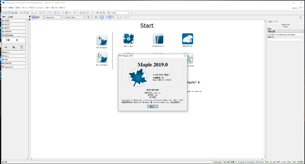This screenshot has width=305, height=164.
Task: Toggle hidden variables with crossed eye icon
Action: pyautogui.click(x=14, y=47)
